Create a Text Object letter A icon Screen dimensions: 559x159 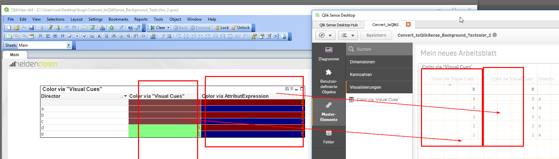[99, 36]
